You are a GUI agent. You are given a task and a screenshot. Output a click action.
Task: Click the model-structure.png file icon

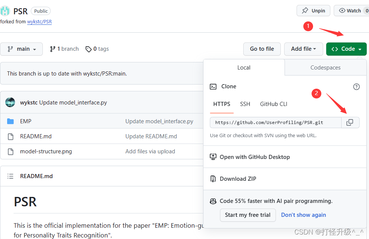pos(11,151)
